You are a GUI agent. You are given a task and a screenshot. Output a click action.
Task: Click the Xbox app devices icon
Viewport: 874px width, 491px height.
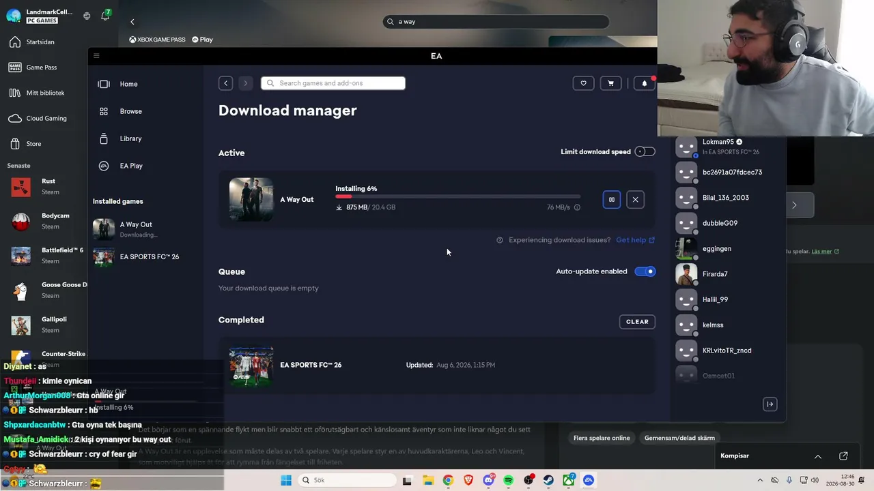click(87, 16)
